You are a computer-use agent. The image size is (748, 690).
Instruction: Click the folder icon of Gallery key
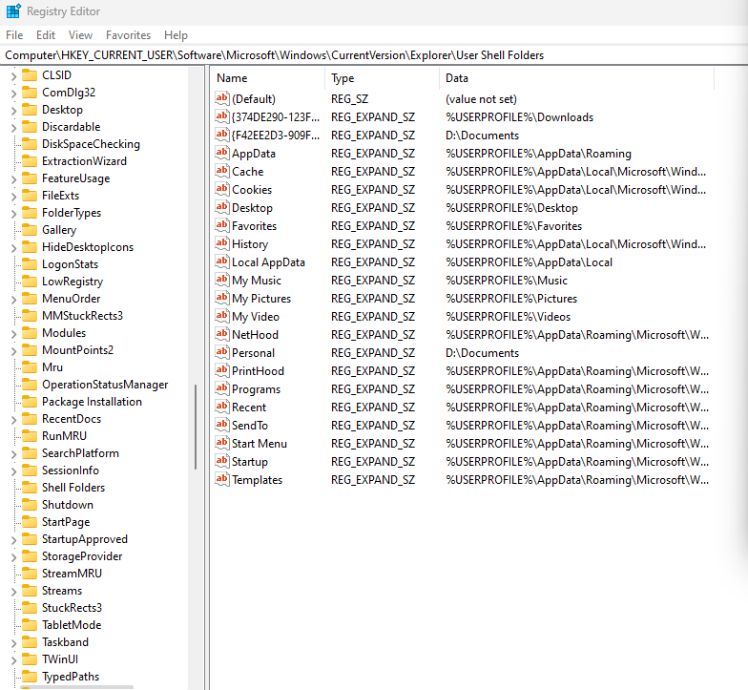pyautogui.click(x=30, y=229)
